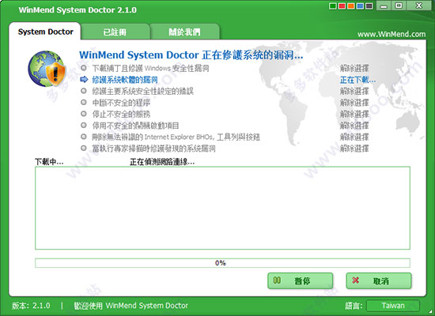Click bullet beside 中斷不安全的程序
435x316 pixels.
pos(84,102)
